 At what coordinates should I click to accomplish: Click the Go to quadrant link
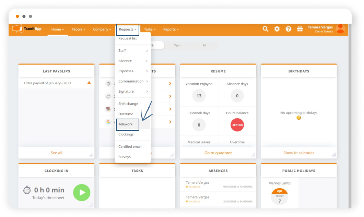218,153
